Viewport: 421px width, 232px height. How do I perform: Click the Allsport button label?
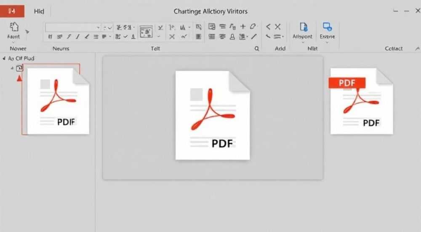point(302,36)
